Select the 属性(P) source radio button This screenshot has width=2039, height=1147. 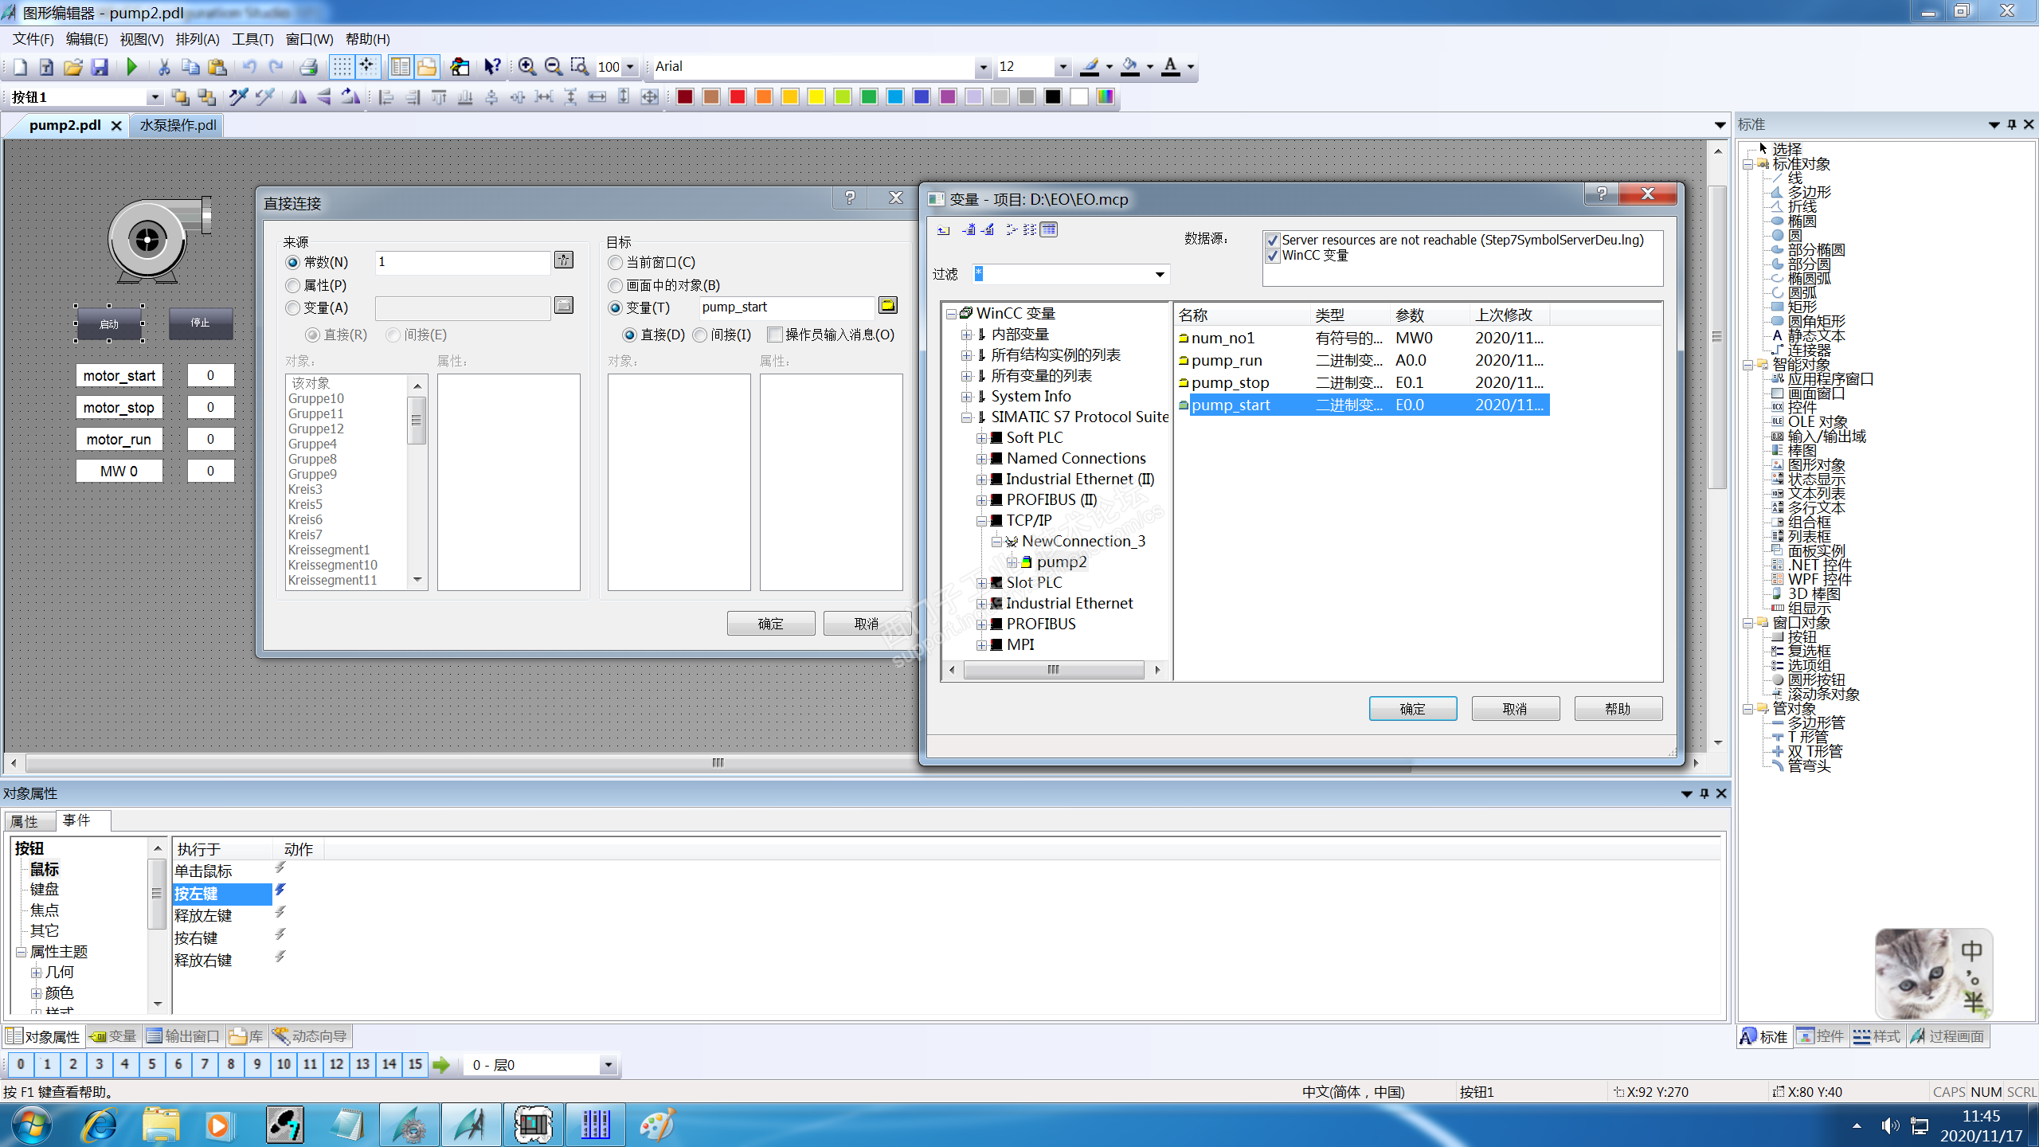tap(293, 285)
